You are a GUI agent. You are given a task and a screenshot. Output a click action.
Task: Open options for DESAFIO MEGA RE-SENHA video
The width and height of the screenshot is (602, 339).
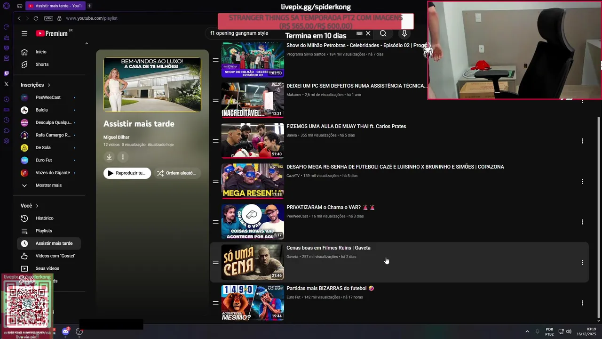point(582,182)
